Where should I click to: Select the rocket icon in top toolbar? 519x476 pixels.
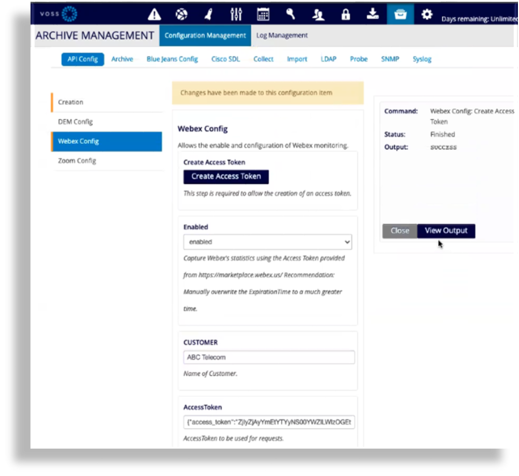(209, 15)
